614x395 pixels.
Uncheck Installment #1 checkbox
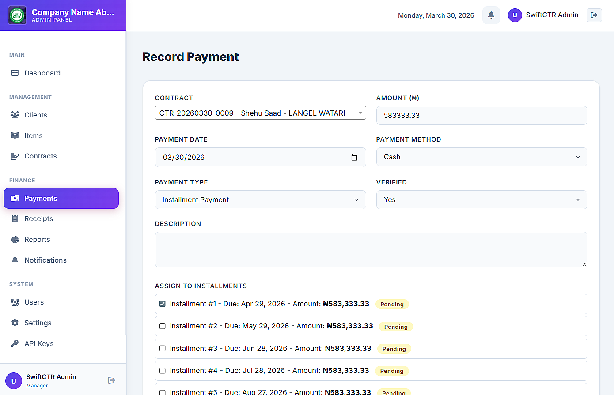163,304
